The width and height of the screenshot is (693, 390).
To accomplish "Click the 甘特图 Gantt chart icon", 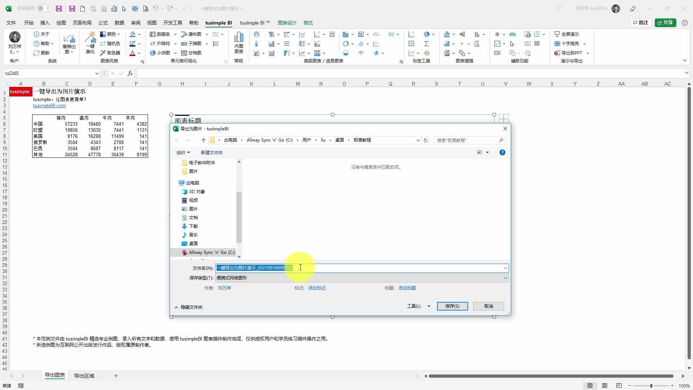I will (191, 53).
